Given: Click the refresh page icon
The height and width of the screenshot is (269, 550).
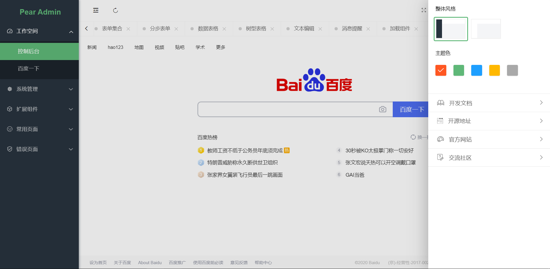Looking at the screenshot, I should [x=115, y=10].
